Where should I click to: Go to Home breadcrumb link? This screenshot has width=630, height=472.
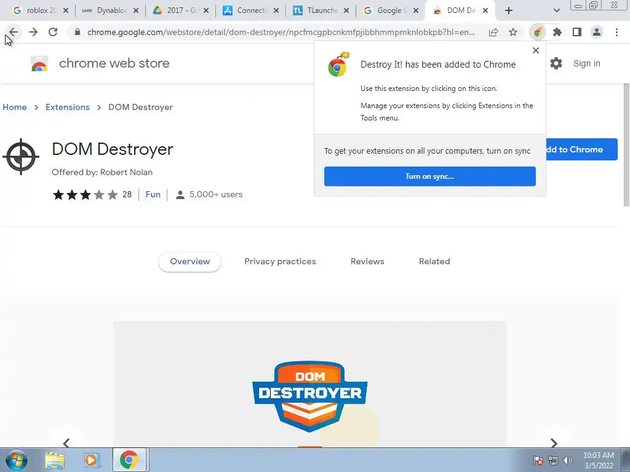15,107
